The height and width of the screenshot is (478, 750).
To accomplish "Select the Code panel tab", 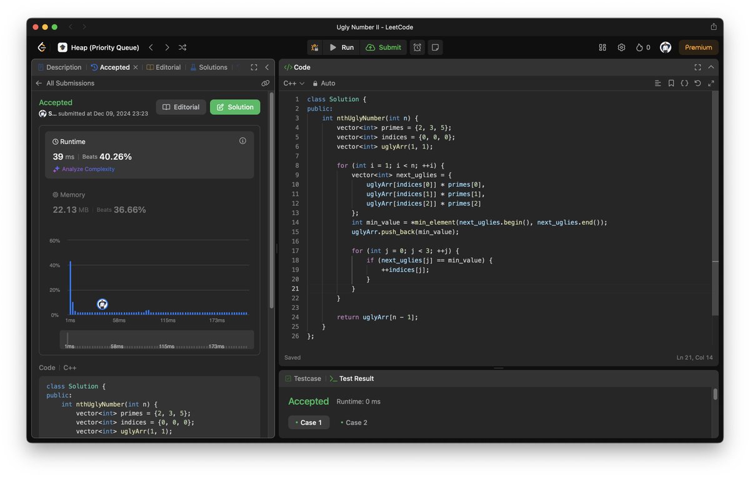I will tap(297, 67).
